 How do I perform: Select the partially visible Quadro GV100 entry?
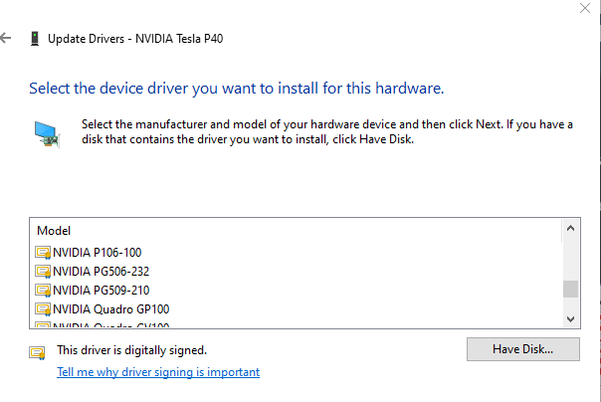[x=110, y=324]
